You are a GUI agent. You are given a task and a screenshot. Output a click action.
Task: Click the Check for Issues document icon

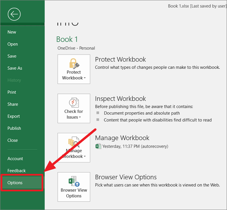(x=74, y=102)
